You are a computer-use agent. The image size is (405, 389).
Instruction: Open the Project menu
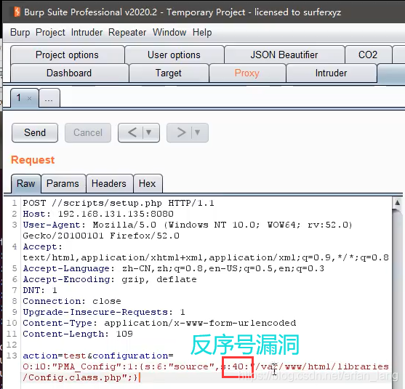pos(50,33)
